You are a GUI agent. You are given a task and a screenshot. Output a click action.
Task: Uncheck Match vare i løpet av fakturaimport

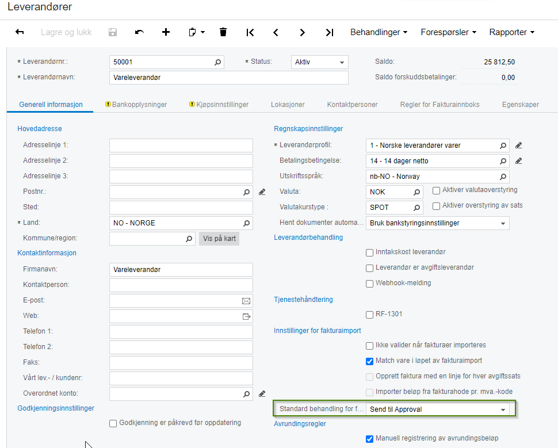pos(369,361)
